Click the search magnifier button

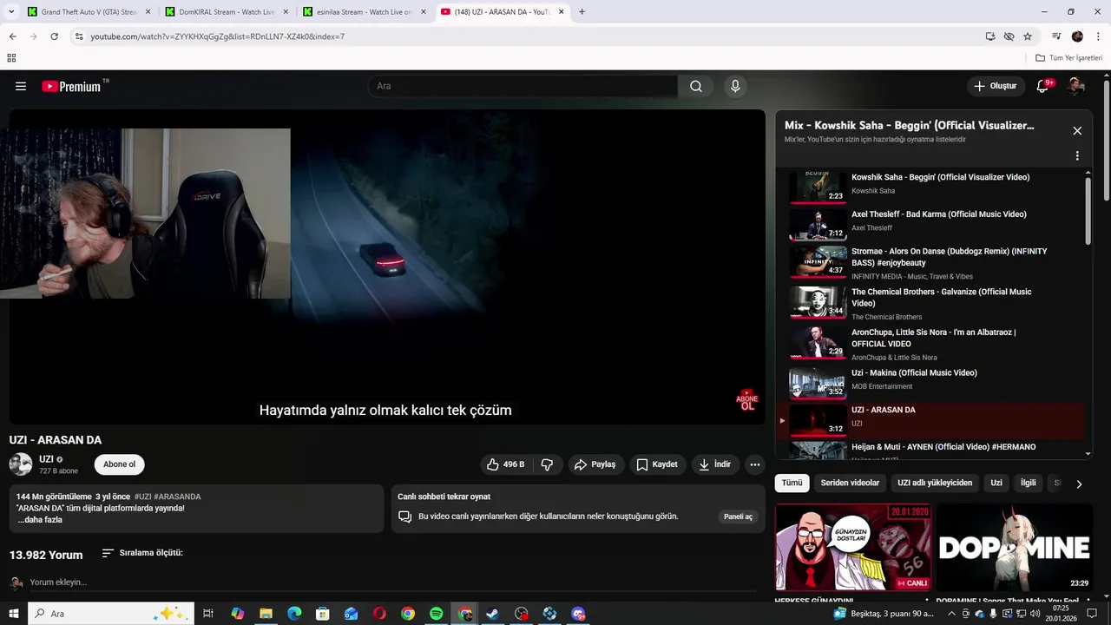[696, 86]
